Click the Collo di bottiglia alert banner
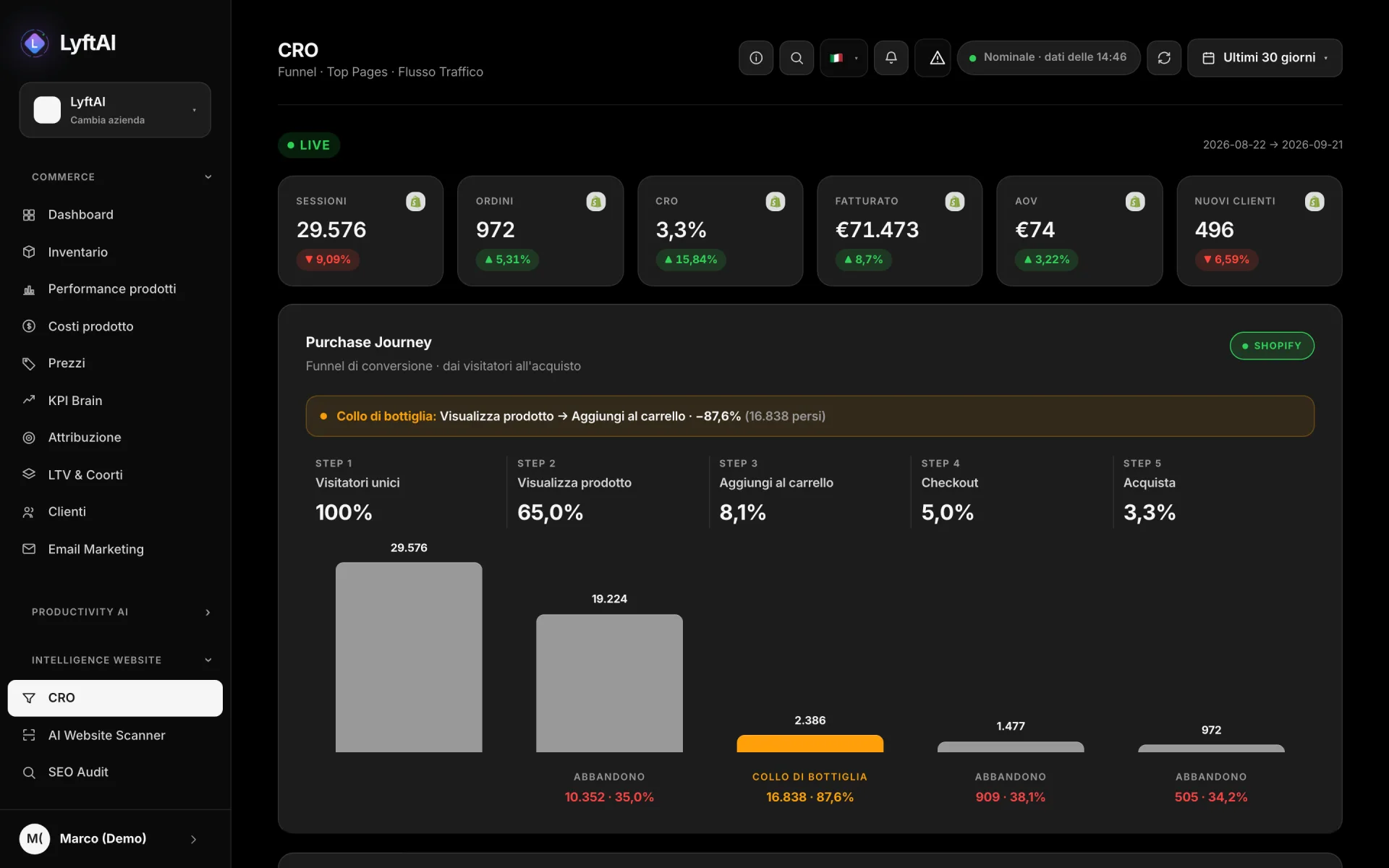This screenshot has width=1389, height=868. pyautogui.click(x=810, y=416)
